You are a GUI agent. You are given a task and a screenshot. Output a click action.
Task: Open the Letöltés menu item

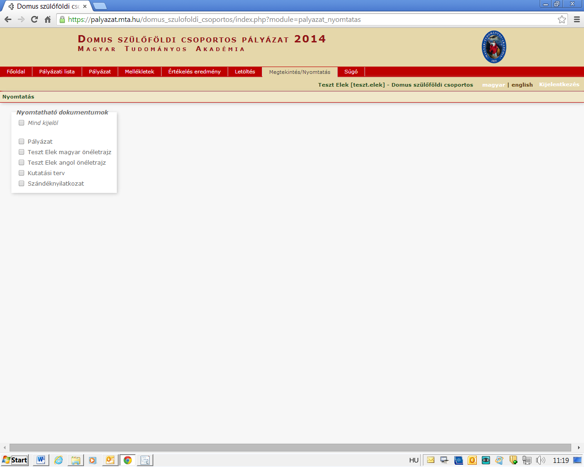coord(245,72)
